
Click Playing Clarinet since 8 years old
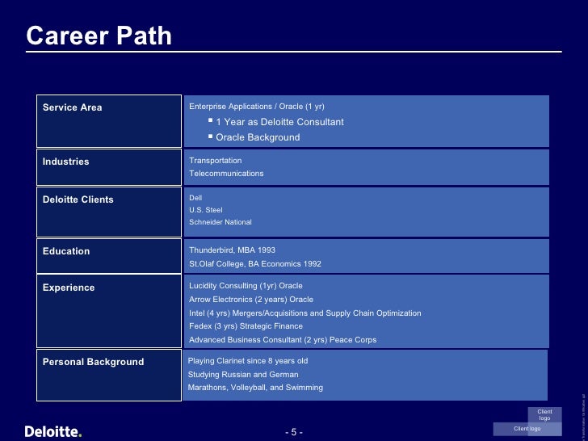pos(248,361)
